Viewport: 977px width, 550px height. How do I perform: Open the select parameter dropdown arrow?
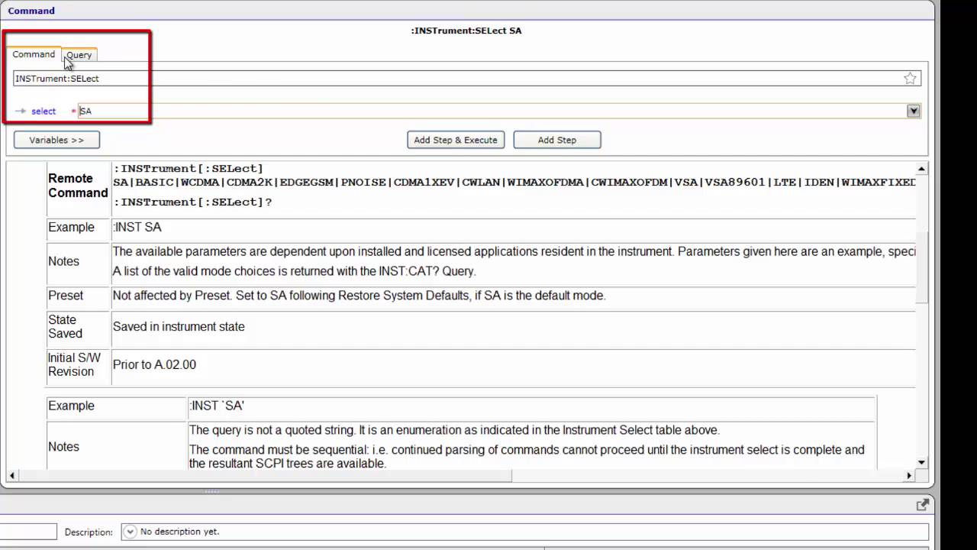coord(913,111)
